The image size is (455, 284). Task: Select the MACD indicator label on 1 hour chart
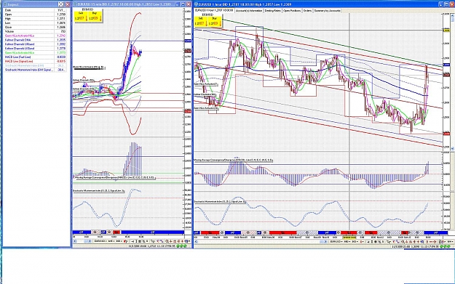point(233,160)
